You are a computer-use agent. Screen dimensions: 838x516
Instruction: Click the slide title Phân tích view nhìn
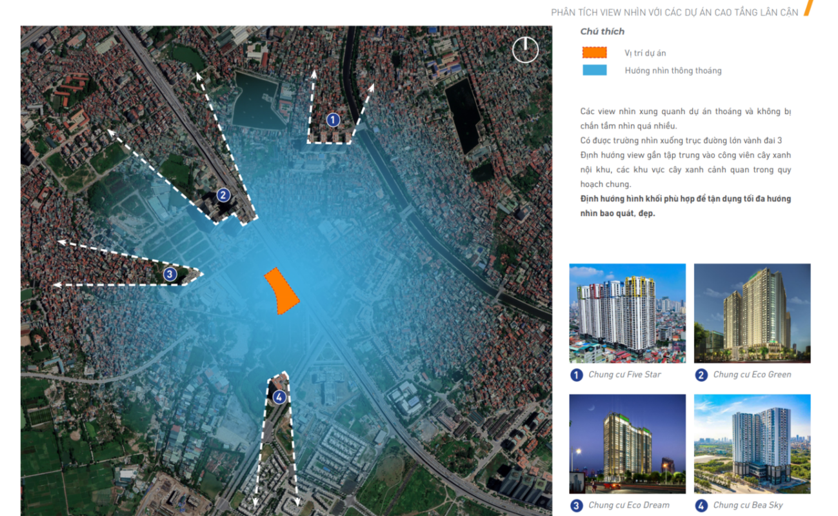674,12
